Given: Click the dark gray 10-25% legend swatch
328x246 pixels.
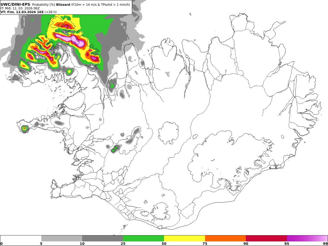Looking at the screenshot, I should (103, 239).
